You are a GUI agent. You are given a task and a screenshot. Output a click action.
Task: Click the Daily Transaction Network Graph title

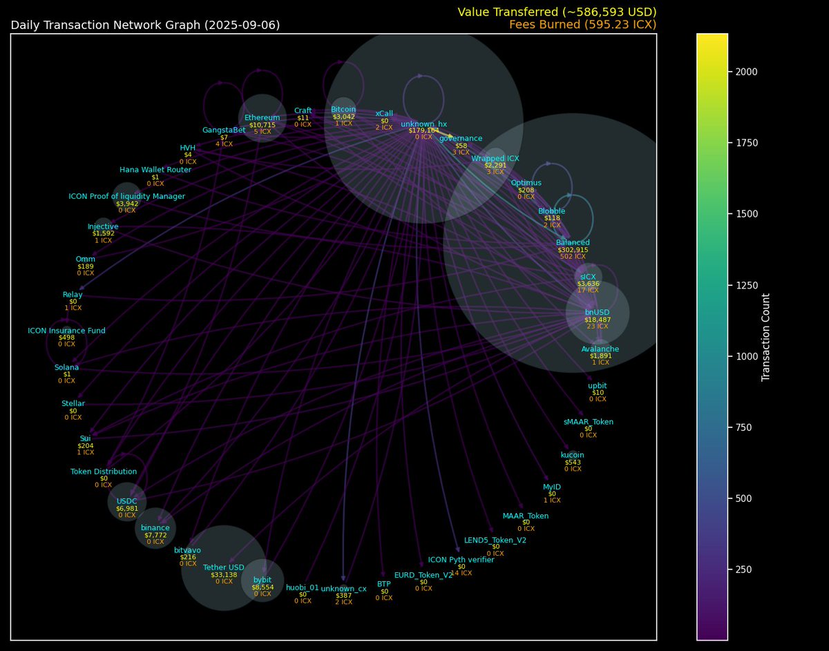tap(145, 26)
